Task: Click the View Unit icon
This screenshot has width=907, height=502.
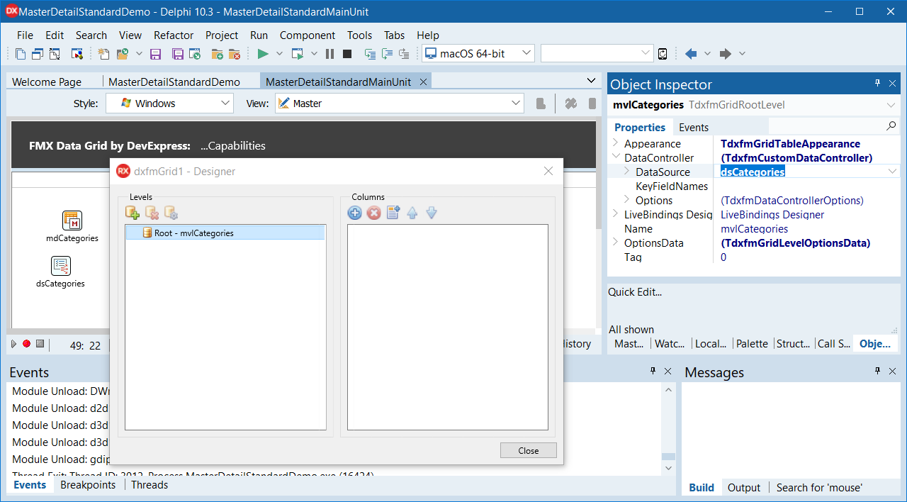Action: point(21,54)
